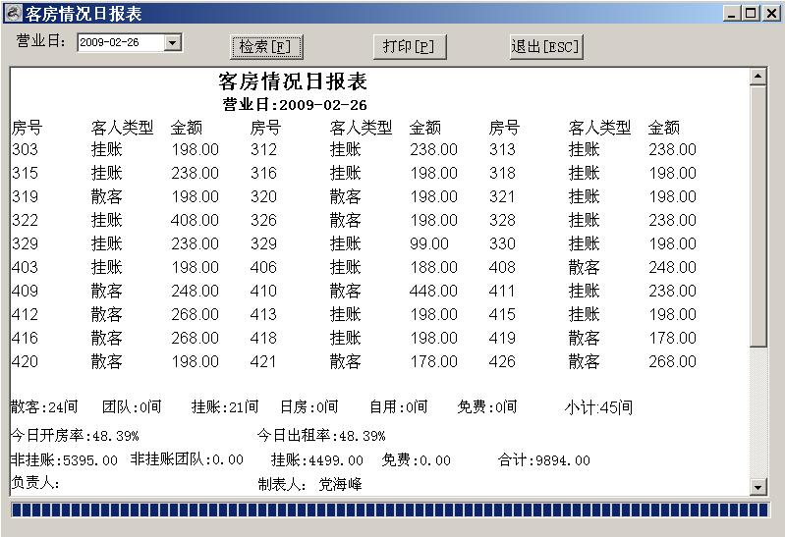Click the application icon in title bar
The image size is (785, 537).
coord(13,14)
